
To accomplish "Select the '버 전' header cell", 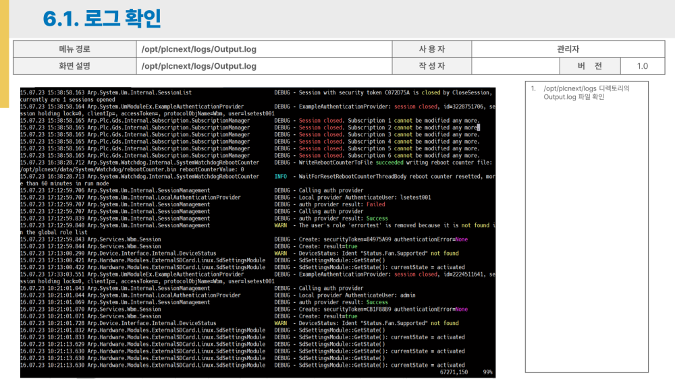I will [589, 66].
